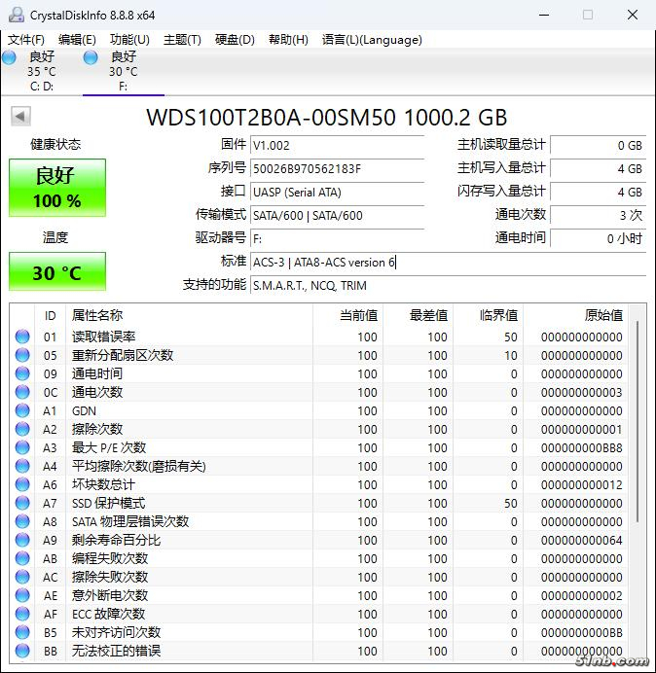Click the features field S.M.A.R.T., NCQ, TRIM
The width and height of the screenshot is (656, 673).
tap(448, 285)
